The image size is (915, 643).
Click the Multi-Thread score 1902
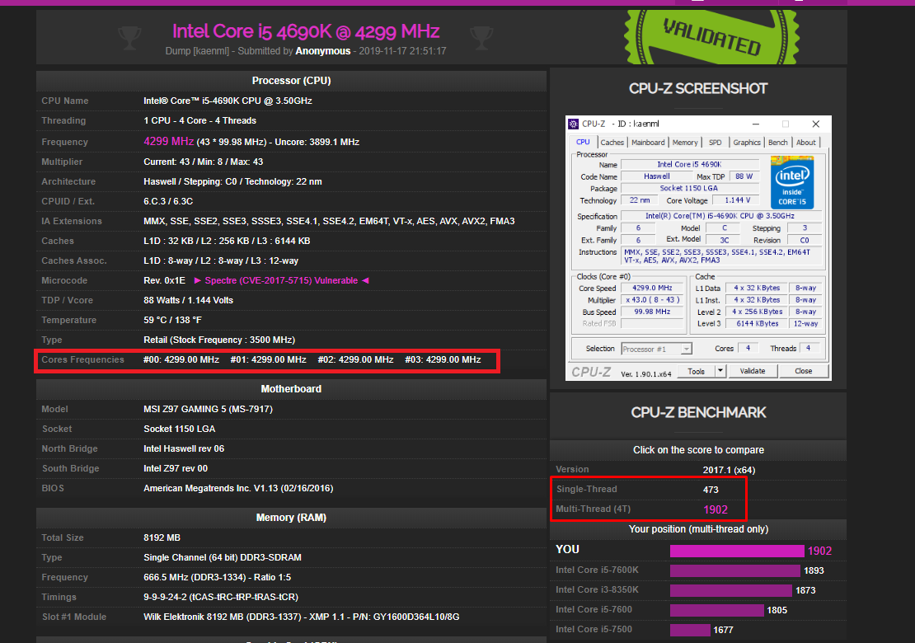tap(716, 509)
